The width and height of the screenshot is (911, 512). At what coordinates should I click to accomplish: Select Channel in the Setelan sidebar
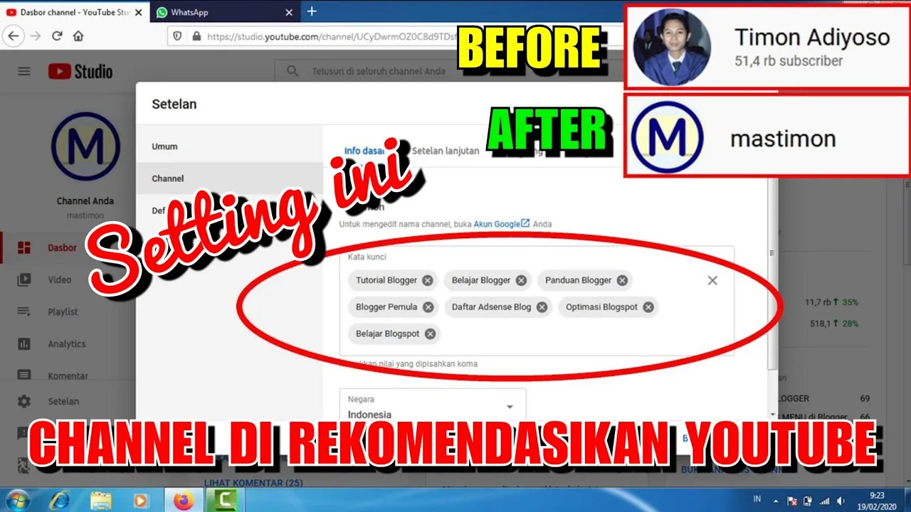[229, 178]
